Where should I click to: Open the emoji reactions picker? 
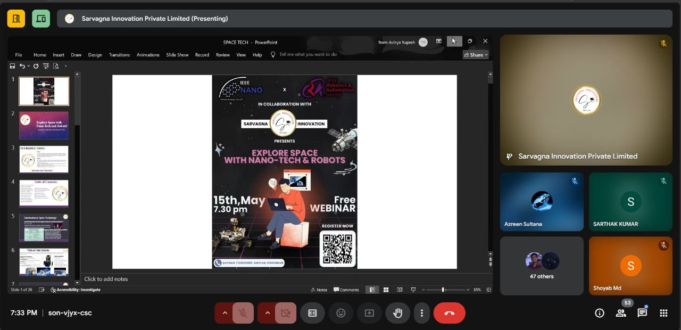[x=341, y=313]
